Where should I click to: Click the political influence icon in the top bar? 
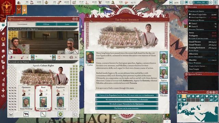point(46,2)
